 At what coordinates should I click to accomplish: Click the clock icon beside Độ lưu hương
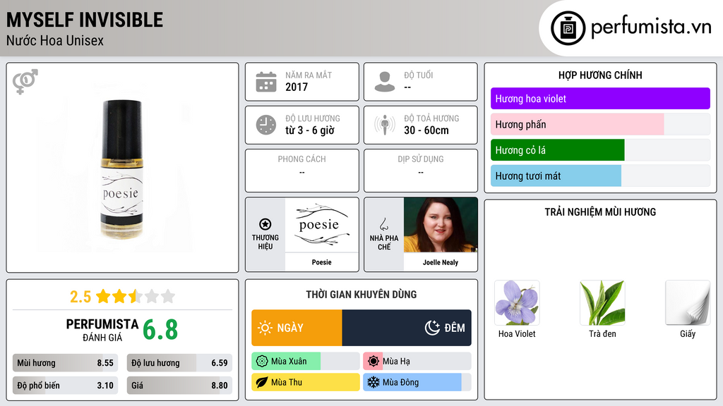click(x=266, y=125)
